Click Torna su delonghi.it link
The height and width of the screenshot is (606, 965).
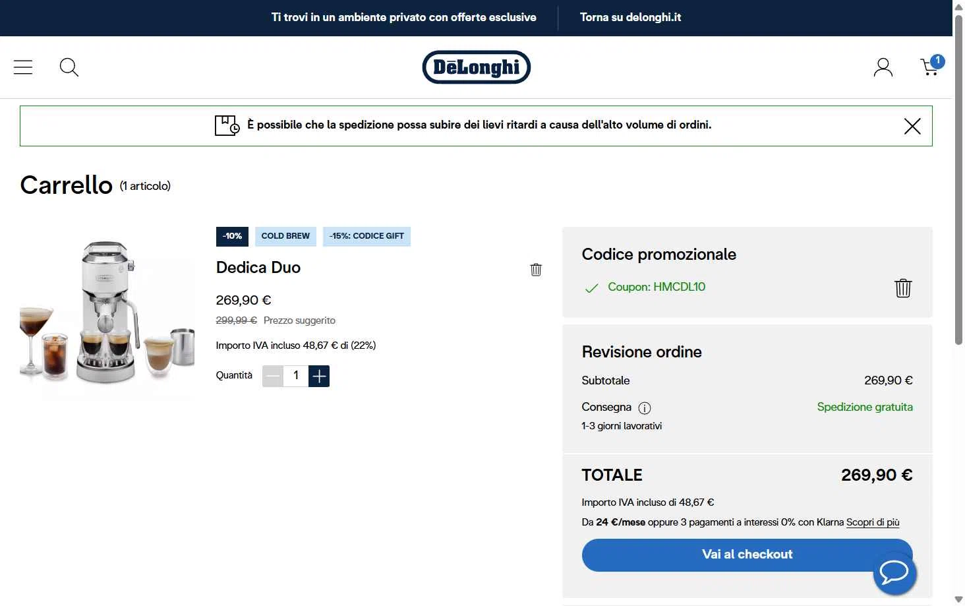630,17
